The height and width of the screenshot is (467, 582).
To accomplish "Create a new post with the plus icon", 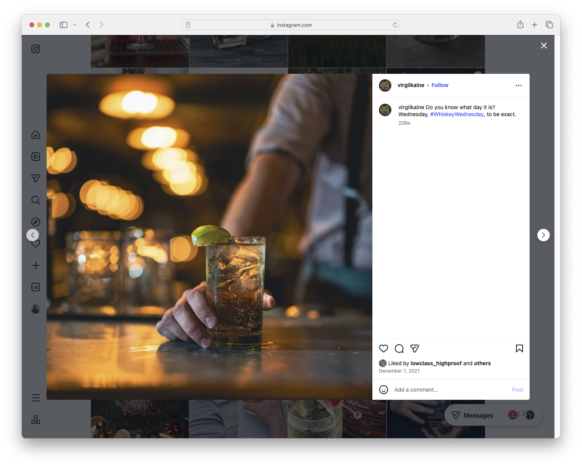I will (35, 265).
